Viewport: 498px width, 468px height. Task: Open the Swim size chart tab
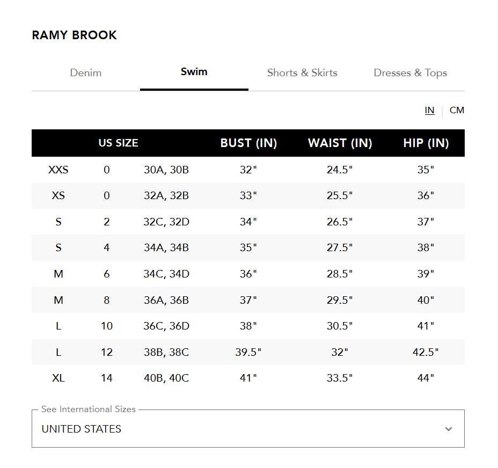click(x=194, y=71)
